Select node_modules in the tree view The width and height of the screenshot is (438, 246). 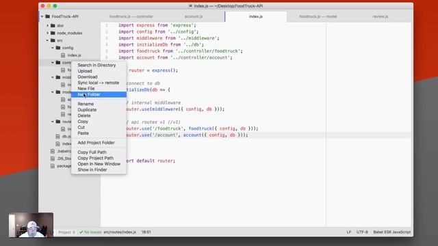[70, 33]
